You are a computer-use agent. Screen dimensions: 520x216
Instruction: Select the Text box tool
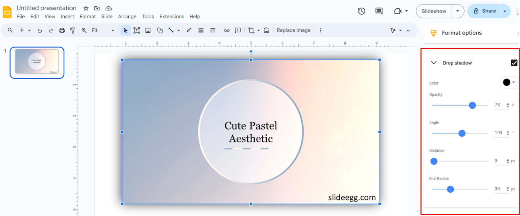(137, 30)
